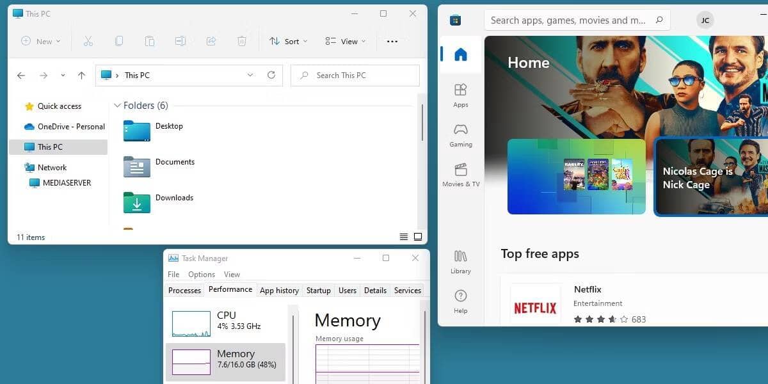The width and height of the screenshot is (768, 384).
Task: Click the Copy icon in File Explorer toolbar
Action: [x=119, y=41]
